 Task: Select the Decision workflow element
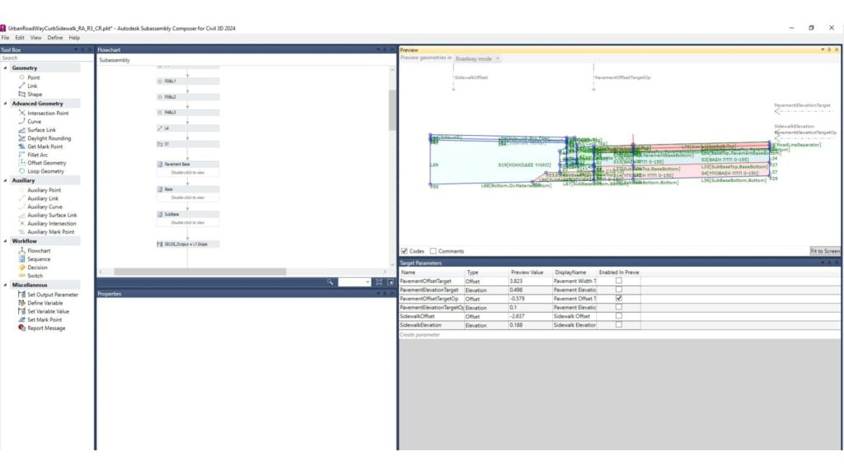click(x=38, y=267)
